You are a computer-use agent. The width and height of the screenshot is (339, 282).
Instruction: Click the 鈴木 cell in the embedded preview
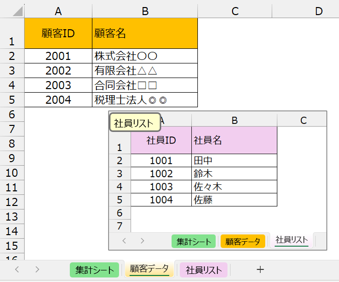tap(234, 174)
